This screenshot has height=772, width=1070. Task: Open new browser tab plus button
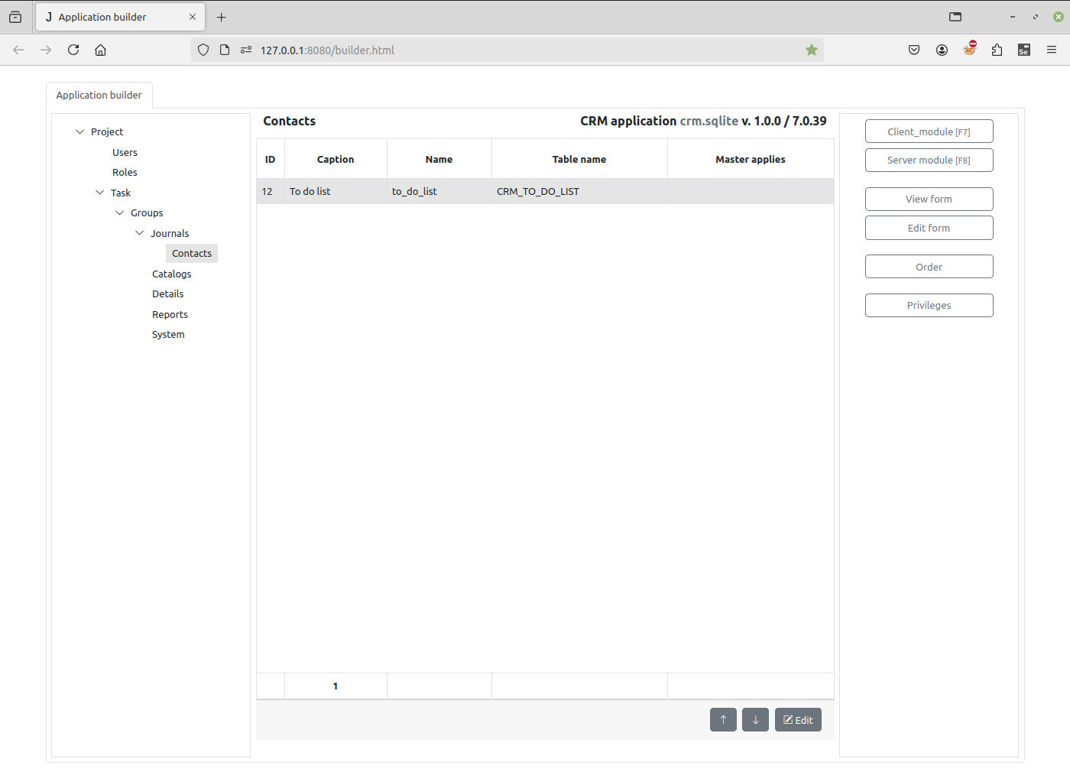pos(222,17)
